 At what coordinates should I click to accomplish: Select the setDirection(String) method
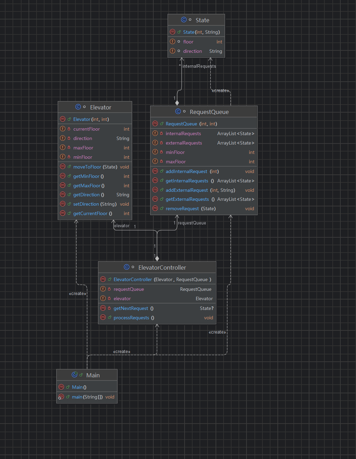pyautogui.click(x=95, y=204)
